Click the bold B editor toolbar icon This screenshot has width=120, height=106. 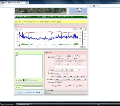tap(17, 80)
